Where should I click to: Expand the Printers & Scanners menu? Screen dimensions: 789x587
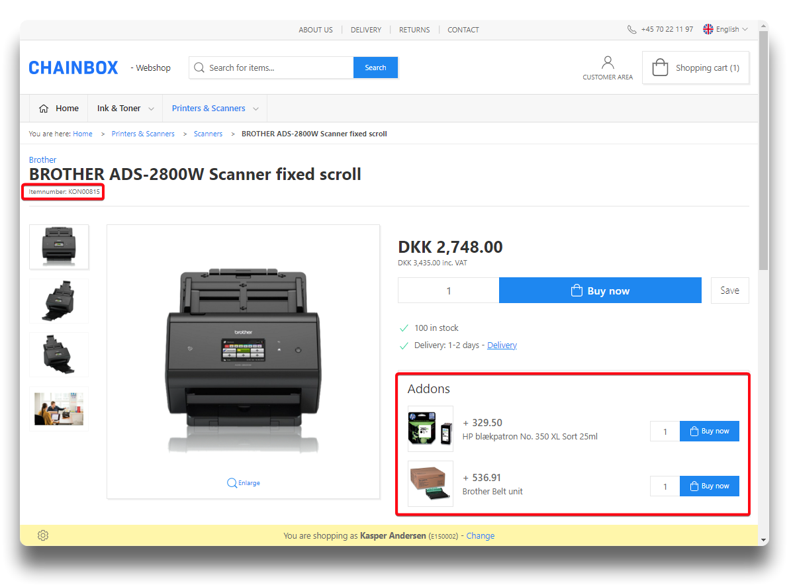coord(214,109)
